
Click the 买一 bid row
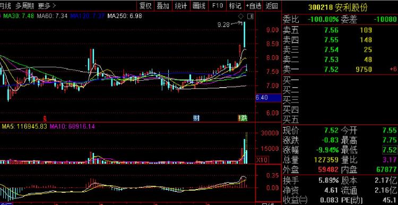coord(340,80)
